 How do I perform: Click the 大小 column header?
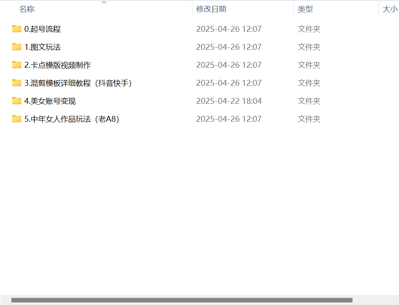[x=390, y=9]
